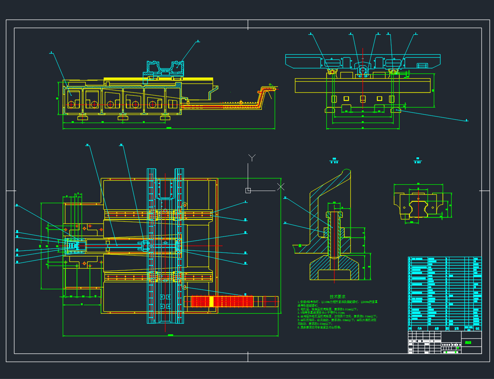Select the top-left machine bed side view
This screenshot has height=379, width=494.
coord(122,100)
